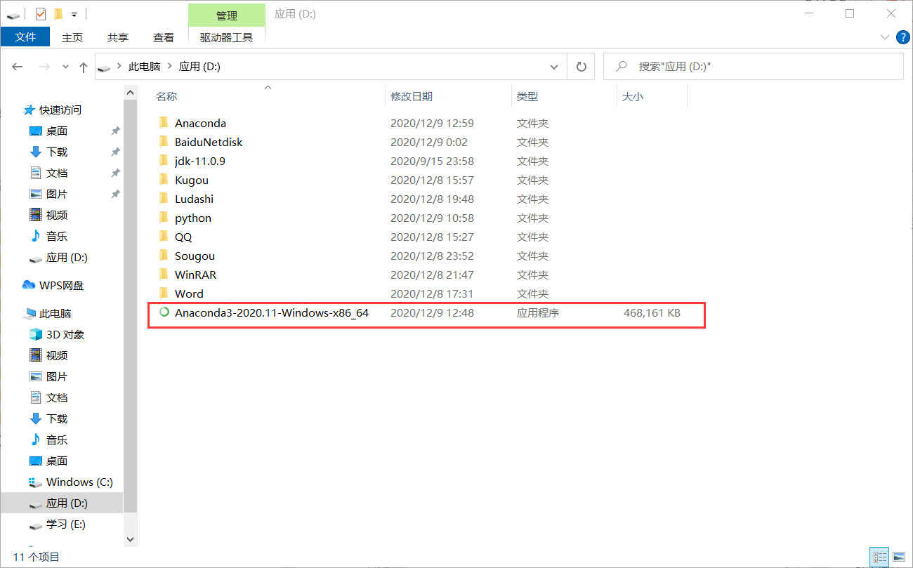Image resolution: width=913 pixels, height=568 pixels.
Task: Click the navigation pane scroll down arrow
Action: click(x=130, y=539)
